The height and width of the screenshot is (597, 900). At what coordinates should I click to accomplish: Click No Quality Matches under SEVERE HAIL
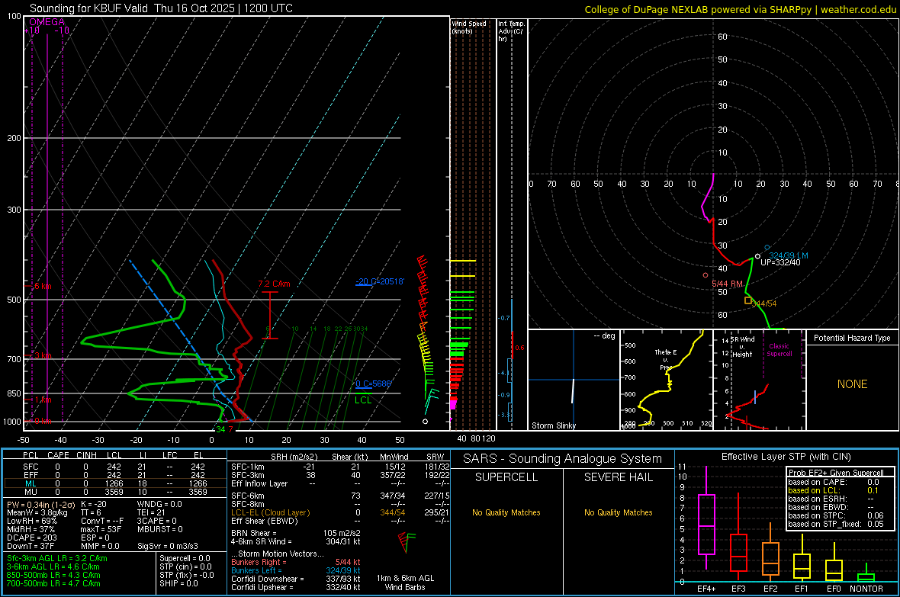(x=618, y=512)
